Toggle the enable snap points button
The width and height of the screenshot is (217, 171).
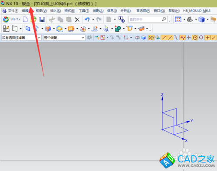coord(151,38)
